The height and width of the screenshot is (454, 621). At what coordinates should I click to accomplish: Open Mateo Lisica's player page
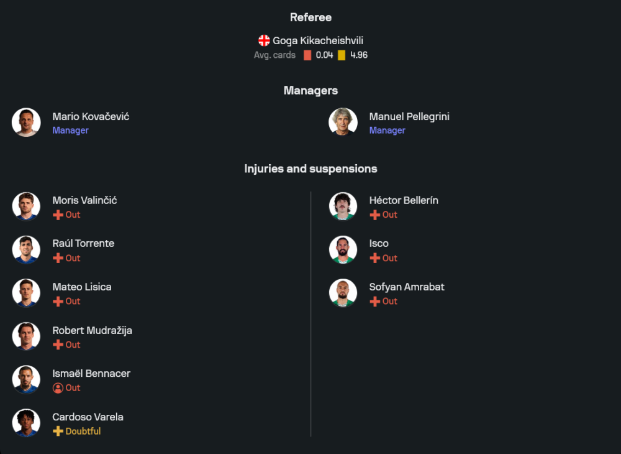[x=82, y=287]
